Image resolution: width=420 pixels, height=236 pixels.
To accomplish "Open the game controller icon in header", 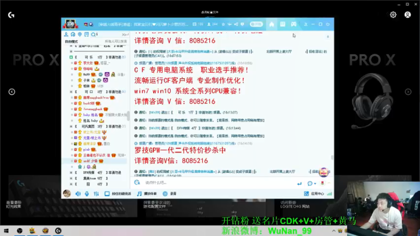I will click(x=293, y=24).
